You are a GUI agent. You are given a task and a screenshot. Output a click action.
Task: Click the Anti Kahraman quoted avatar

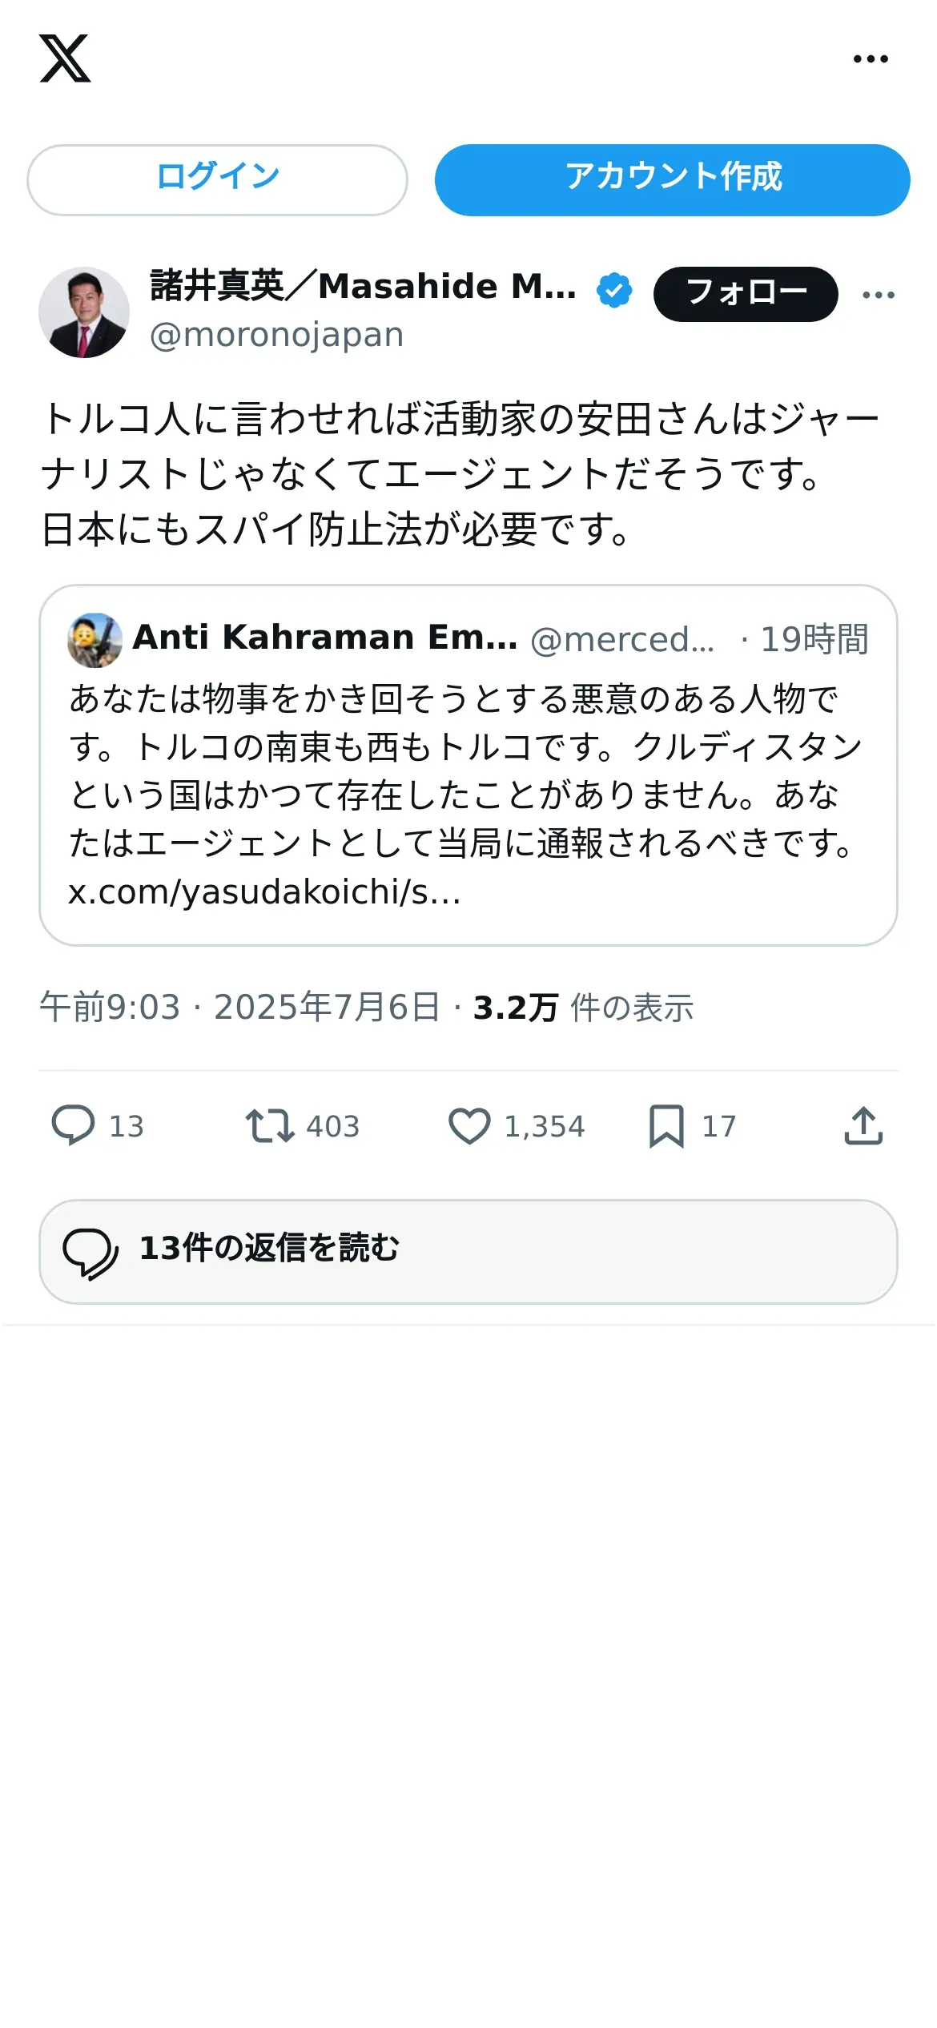[x=95, y=640]
